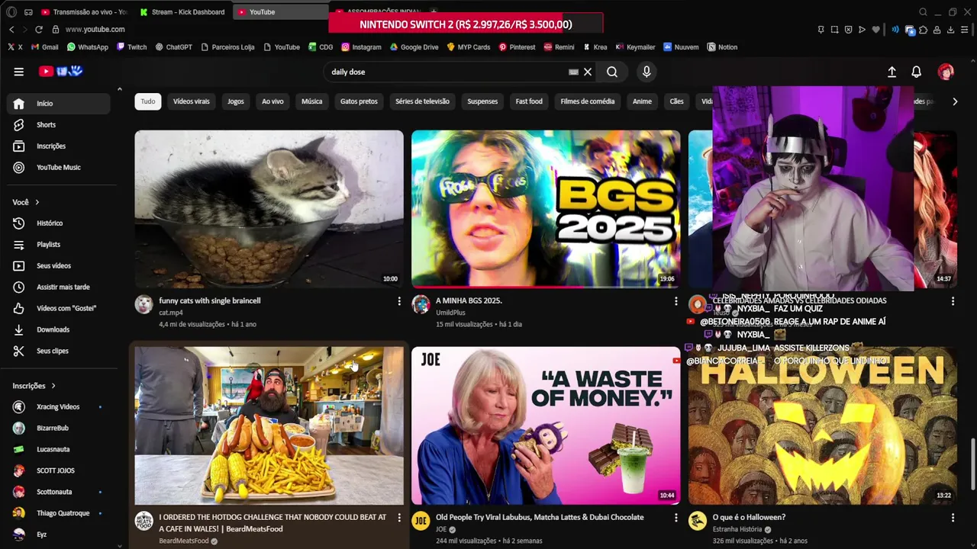
Task: Select the Vídeos virais filter chip
Action: point(191,101)
